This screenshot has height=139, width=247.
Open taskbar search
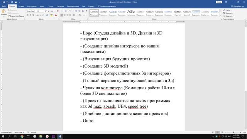point(9,136)
